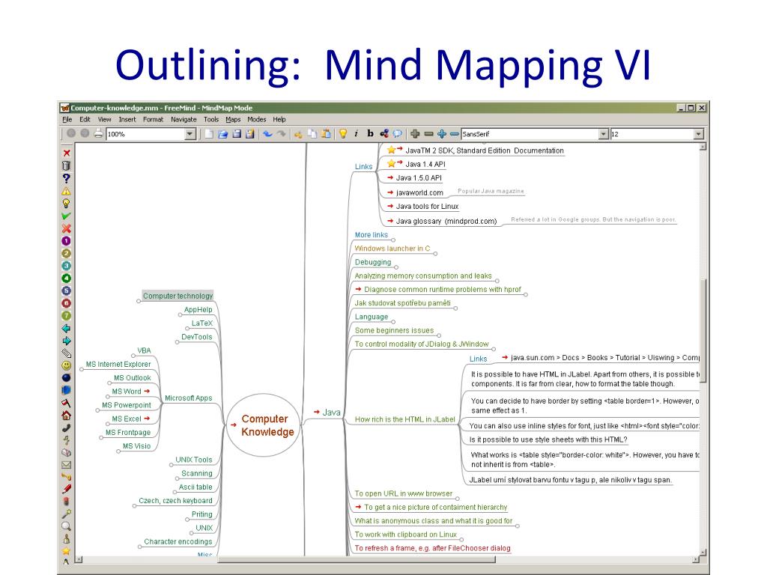The width and height of the screenshot is (767, 575).
Task: Click the clipboard Paste icon
Action: (x=327, y=133)
